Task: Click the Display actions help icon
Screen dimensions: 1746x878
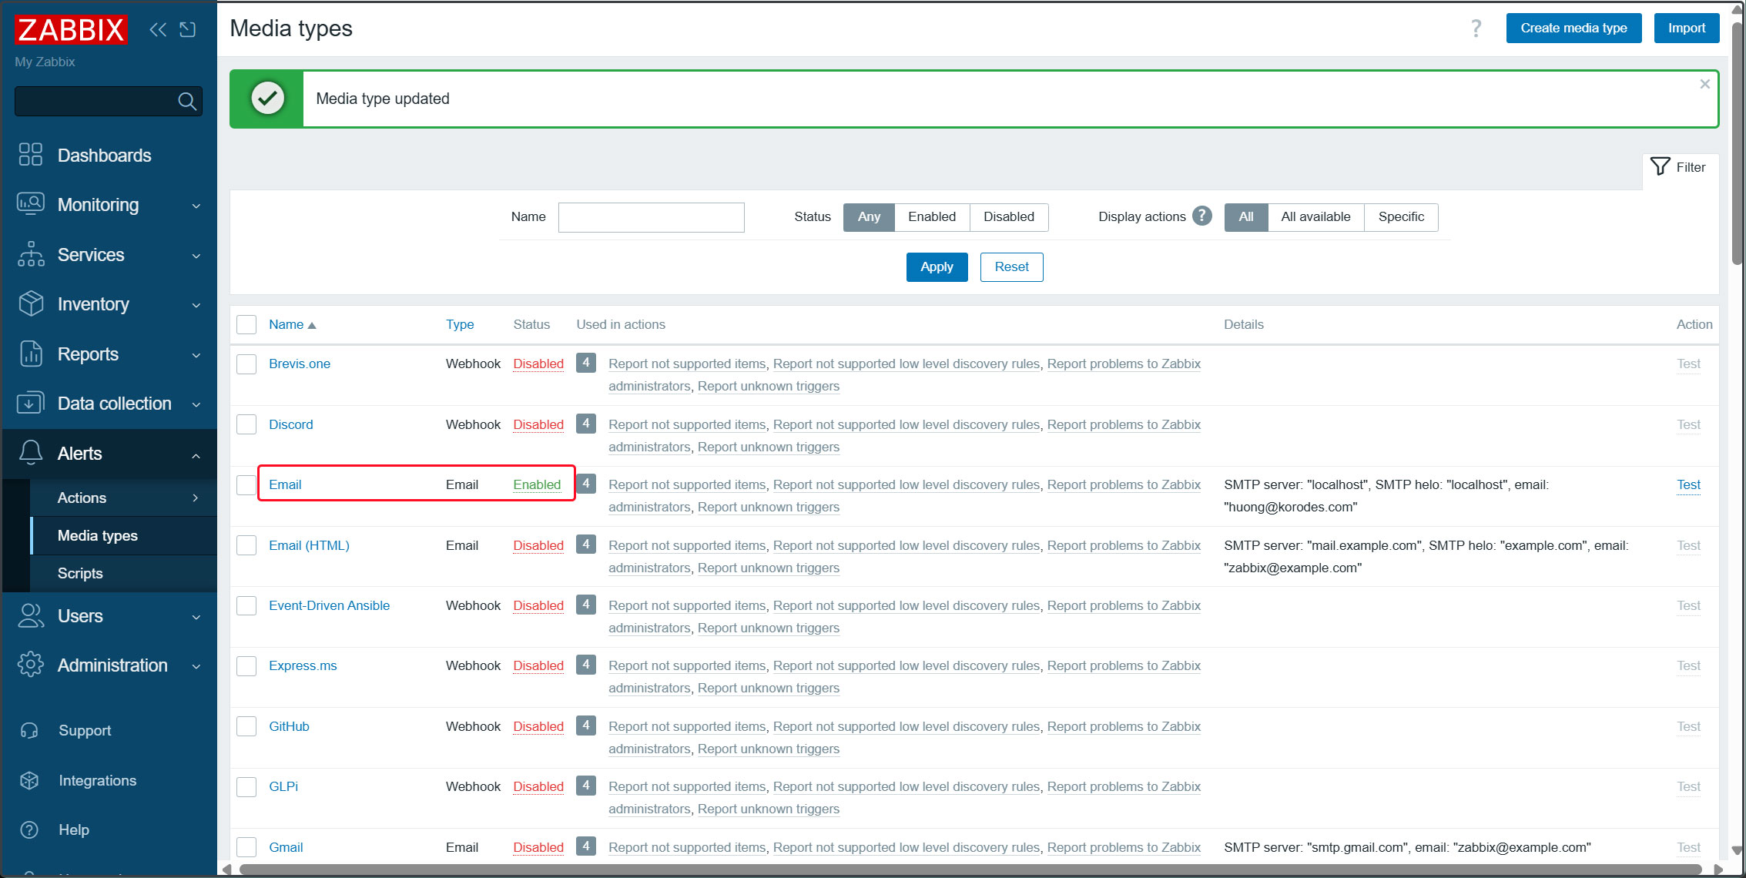Action: pyautogui.click(x=1201, y=216)
